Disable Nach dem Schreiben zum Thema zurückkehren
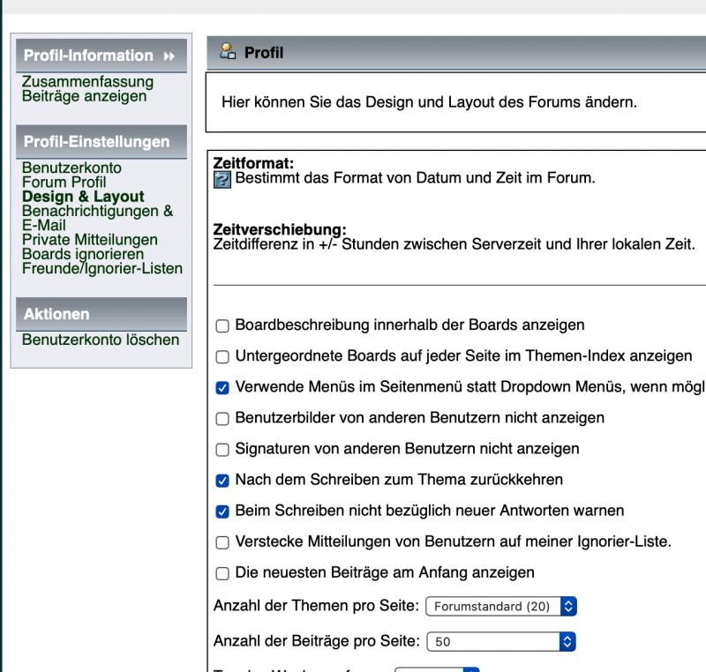Viewport: 706px width, 672px height. coord(222,481)
